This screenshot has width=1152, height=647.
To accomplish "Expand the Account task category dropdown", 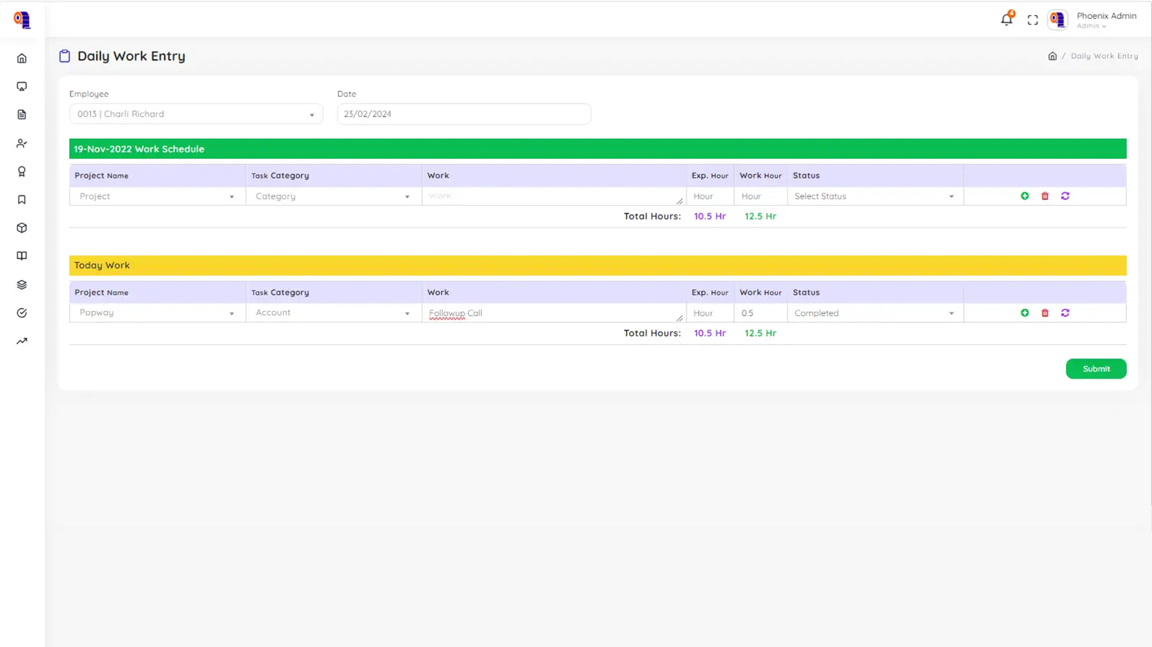I will pos(333,313).
